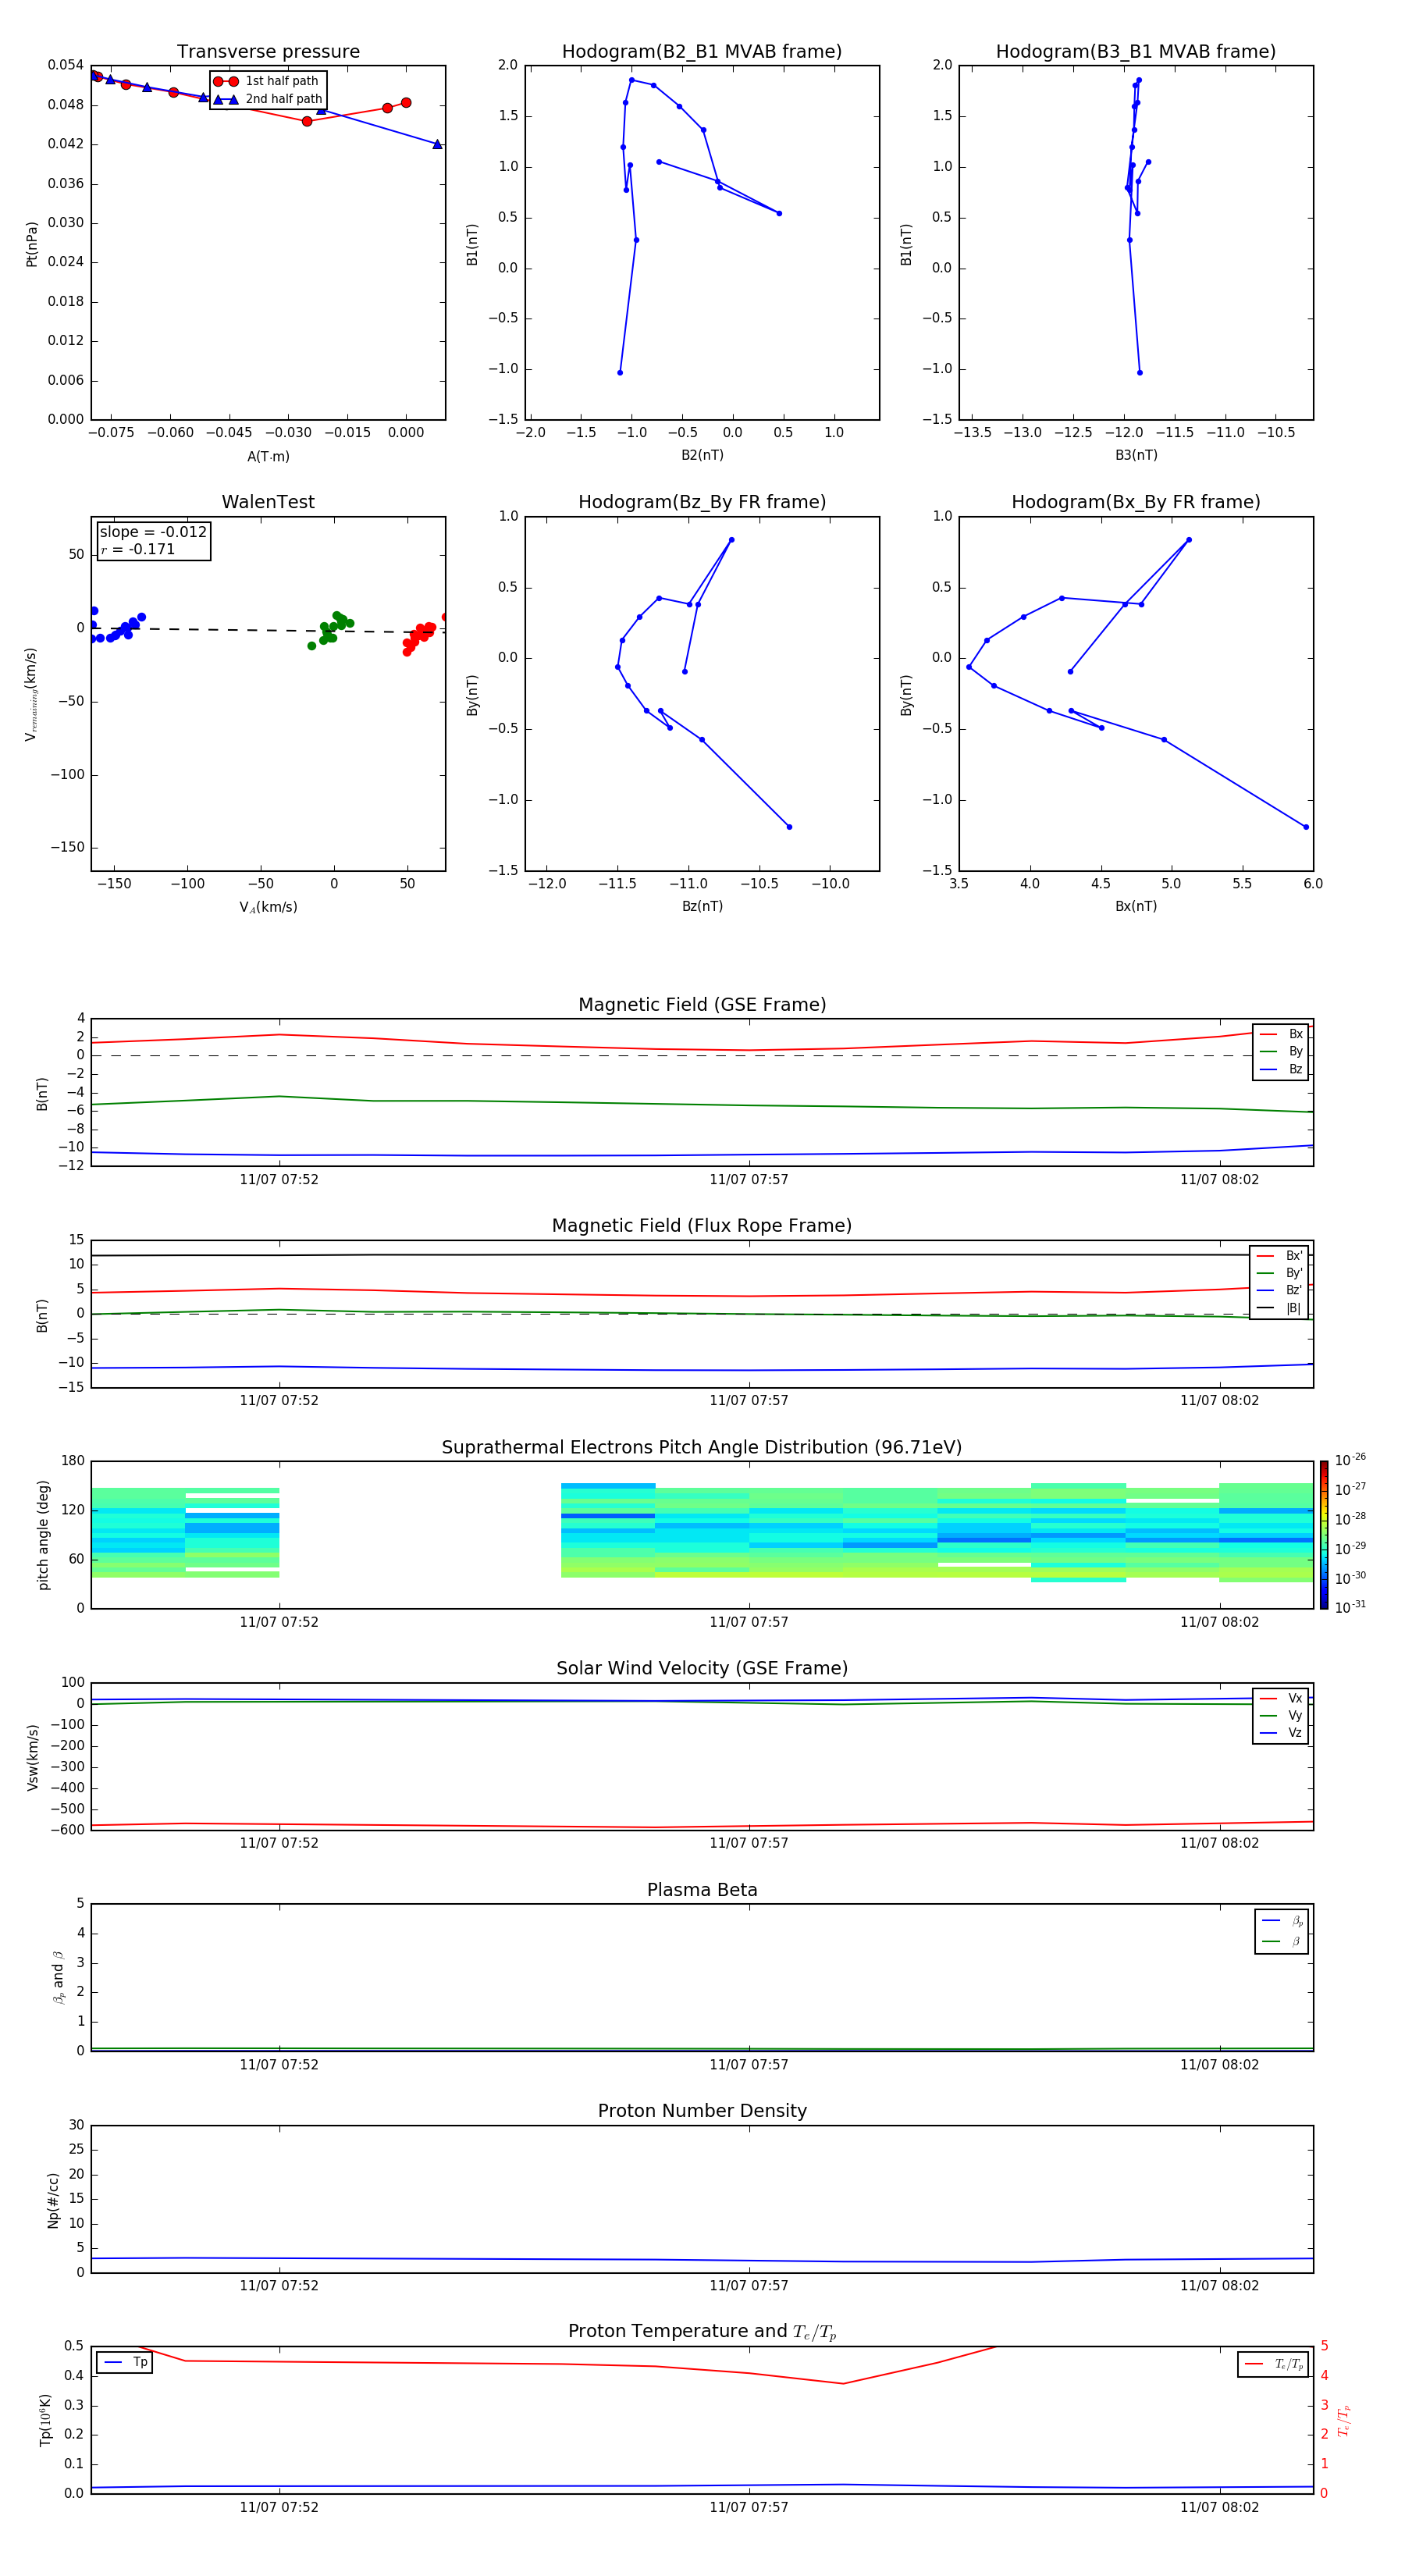Click the 'Pt(nPa)' y-axis label

coord(32,244)
